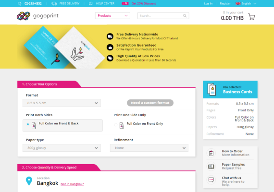Click the Log In link
This screenshot has width=274, height=192.
click(208, 3)
